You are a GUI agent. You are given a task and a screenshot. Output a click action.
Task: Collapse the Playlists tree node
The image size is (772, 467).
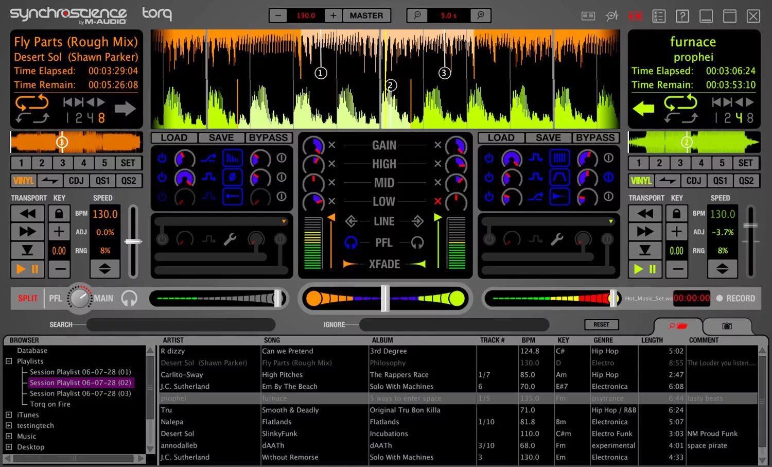pos(9,361)
